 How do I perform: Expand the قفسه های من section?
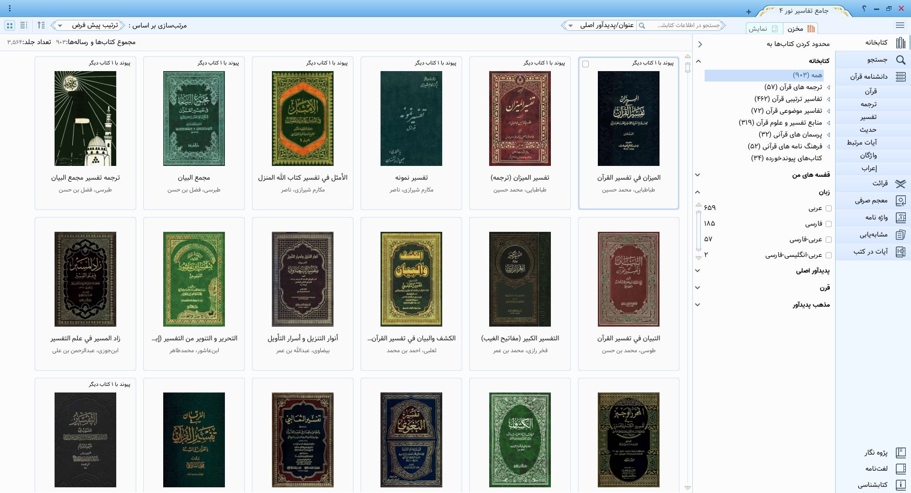point(697,175)
